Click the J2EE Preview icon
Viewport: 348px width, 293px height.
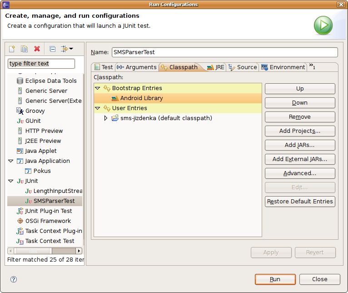[20, 141]
